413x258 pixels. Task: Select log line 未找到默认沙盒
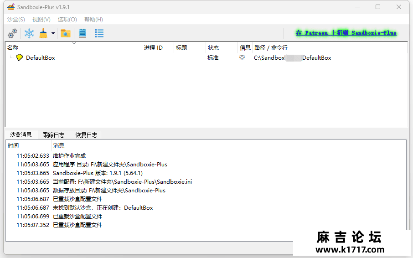point(103,208)
